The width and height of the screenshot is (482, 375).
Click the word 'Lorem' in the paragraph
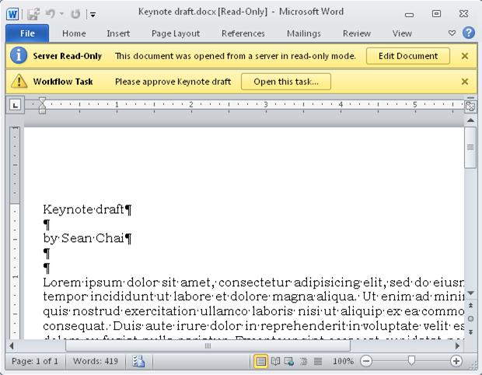pyautogui.click(x=61, y=282)
